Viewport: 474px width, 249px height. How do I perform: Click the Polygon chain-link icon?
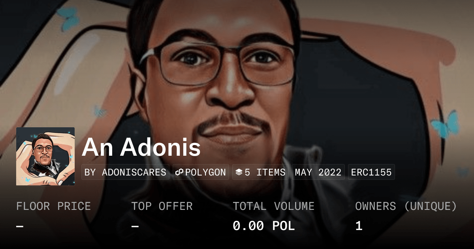180,172
